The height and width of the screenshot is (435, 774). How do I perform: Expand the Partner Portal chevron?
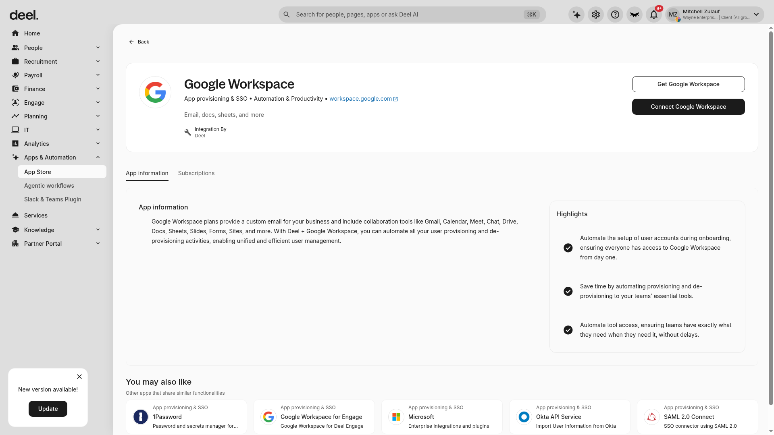point(98,243)
